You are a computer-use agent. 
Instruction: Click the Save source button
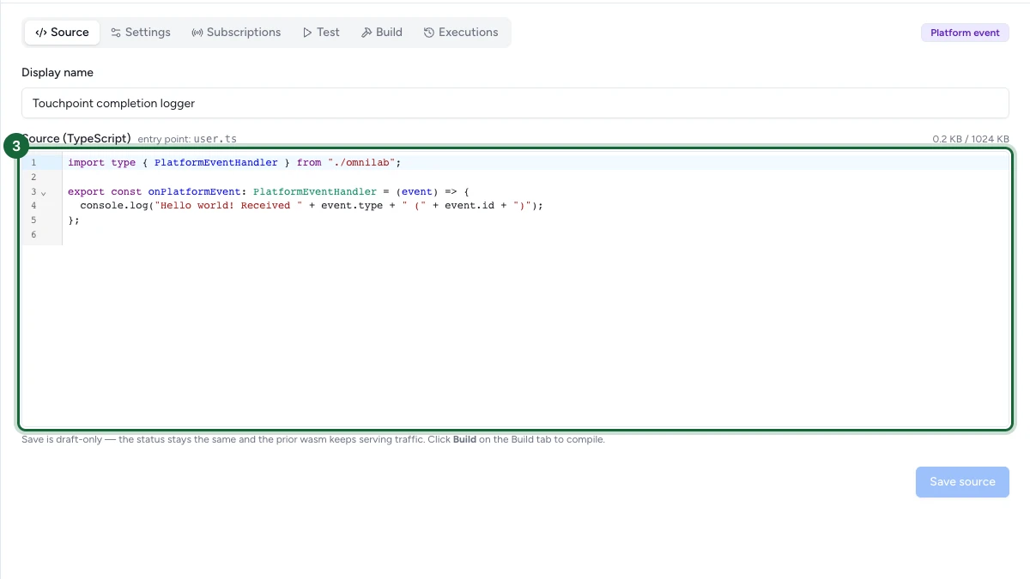click(x=962, y=482)
